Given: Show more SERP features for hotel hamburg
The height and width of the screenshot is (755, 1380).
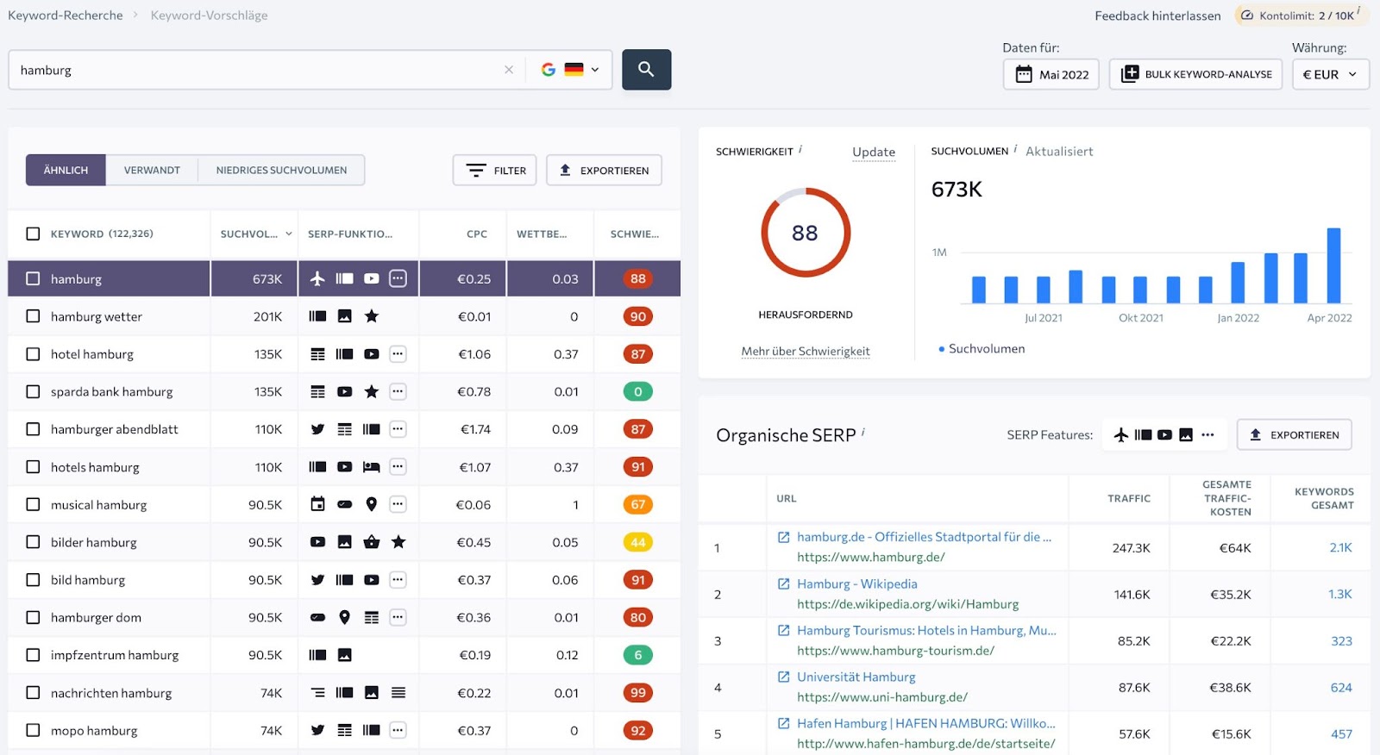Looking at the screenshot, I should pyautogui.click(x=398, y=354).
